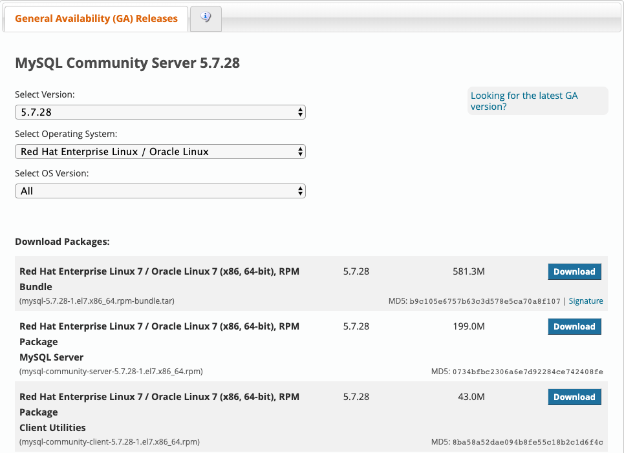Open the Signature link for RPM Bundle
The image size is (624, 453).
click(585, 301)
